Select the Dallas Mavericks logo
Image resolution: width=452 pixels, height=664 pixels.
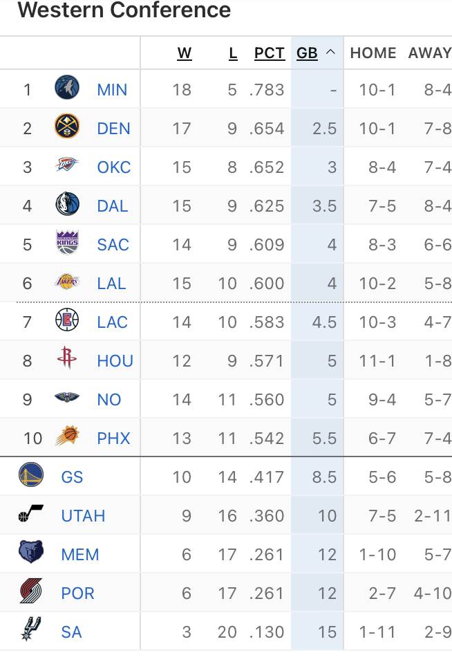pos(67,203)
